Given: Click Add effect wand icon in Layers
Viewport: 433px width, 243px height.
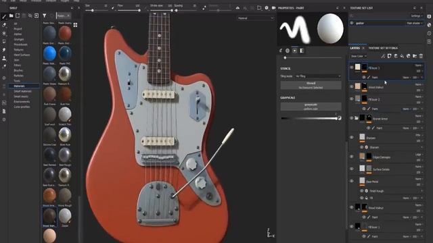Looking at the screenshot, I should click(383, 56).
